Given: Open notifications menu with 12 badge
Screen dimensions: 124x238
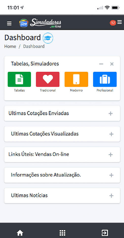Looking at the screenshot, I should click(x=116, y=23).
